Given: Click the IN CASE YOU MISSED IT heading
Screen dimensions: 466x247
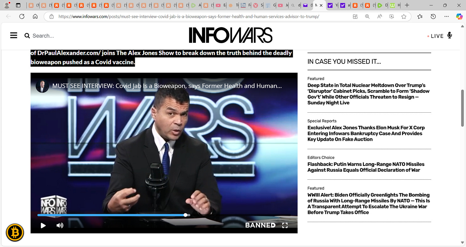Looking at the screenshot, I should (344, 62).
